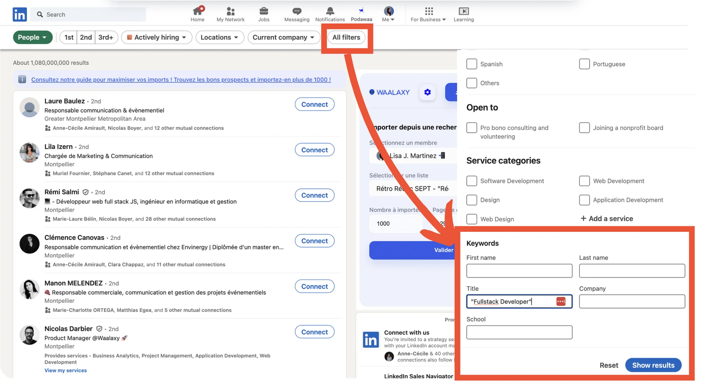Check the Spanish language checkbox
This screenshot has width=711, height=384.
tap(471, 64)
